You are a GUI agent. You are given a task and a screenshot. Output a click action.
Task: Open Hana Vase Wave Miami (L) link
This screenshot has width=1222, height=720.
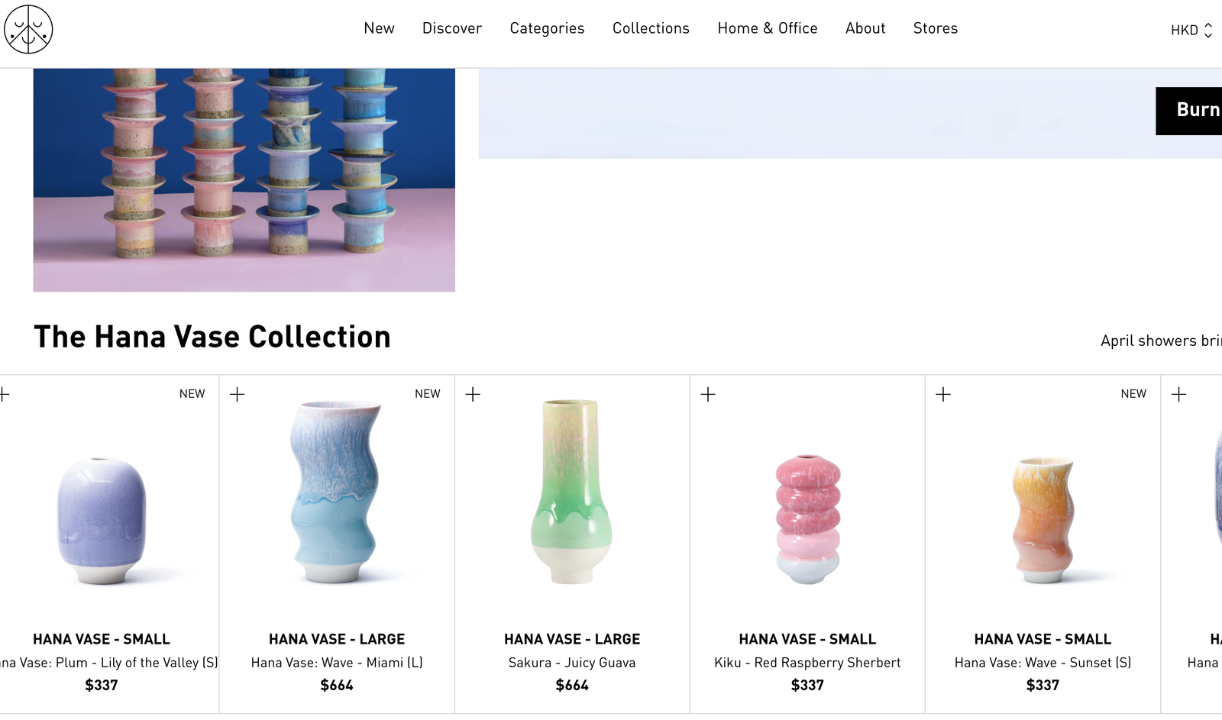click(337, 663)
